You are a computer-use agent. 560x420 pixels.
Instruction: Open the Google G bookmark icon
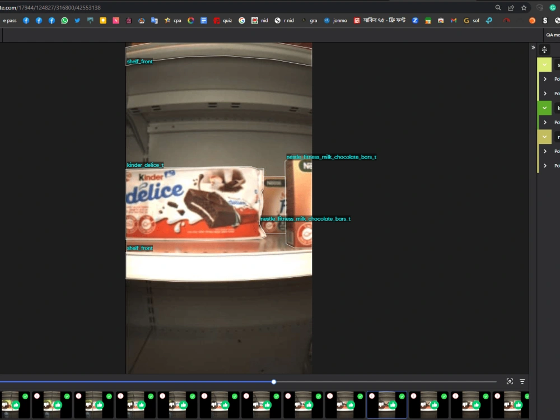point(242,20)
